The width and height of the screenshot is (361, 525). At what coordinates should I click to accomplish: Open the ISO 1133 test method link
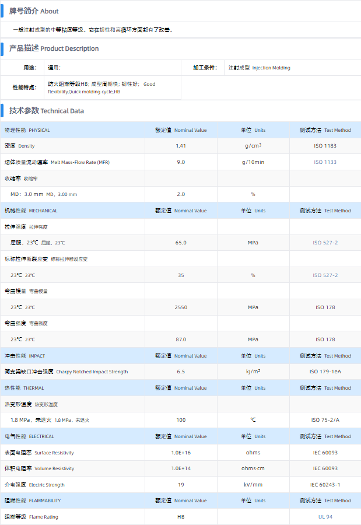point(325,162)
